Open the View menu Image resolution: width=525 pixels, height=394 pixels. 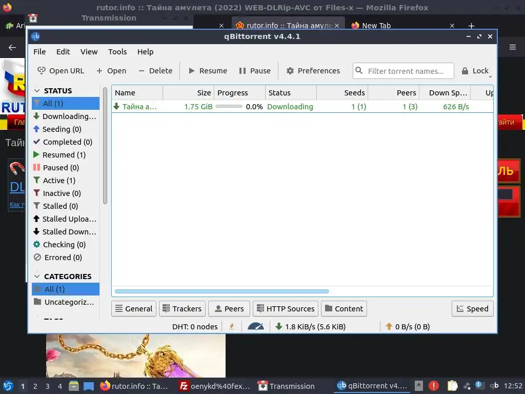tap(89, 52)
